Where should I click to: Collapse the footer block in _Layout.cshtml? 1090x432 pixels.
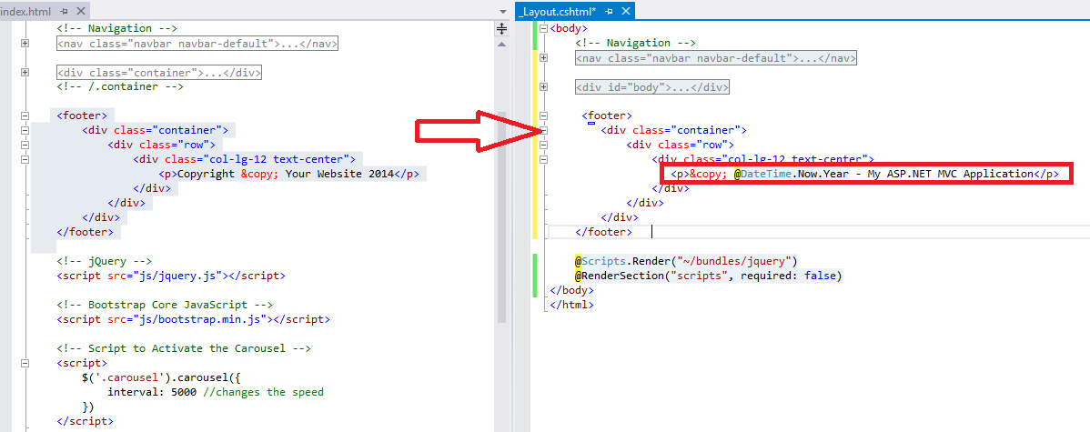[544, 116]
